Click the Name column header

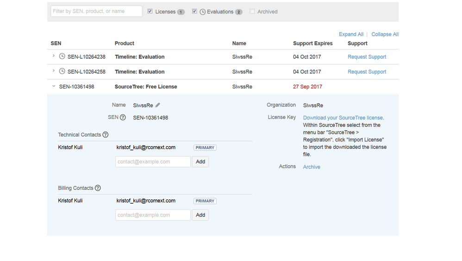point(239,43)
